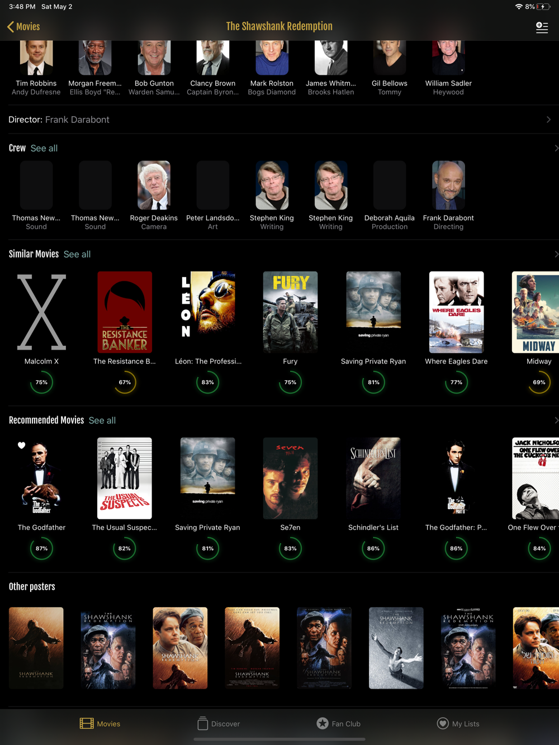Open William Sadler cast photo

click(x=448, y=58)
